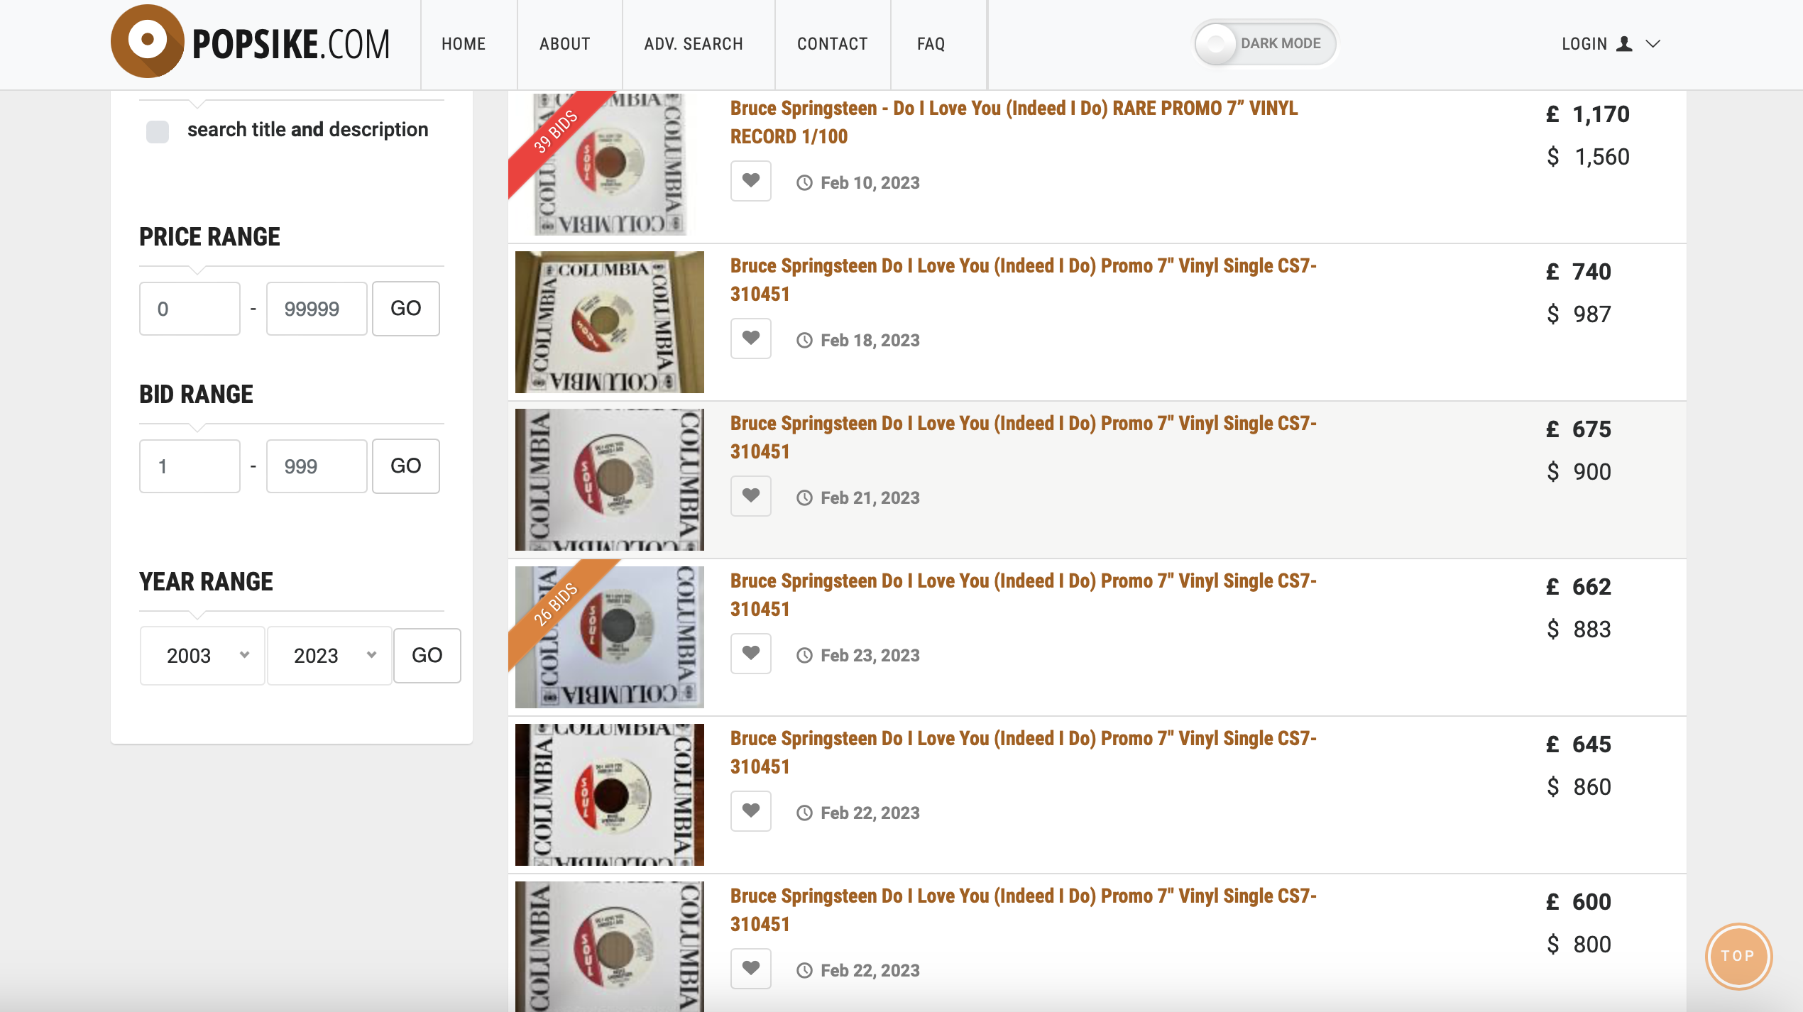Click the £ 1,170 price text
The image size is (1803, 1012).
[x=1588, y=114]
